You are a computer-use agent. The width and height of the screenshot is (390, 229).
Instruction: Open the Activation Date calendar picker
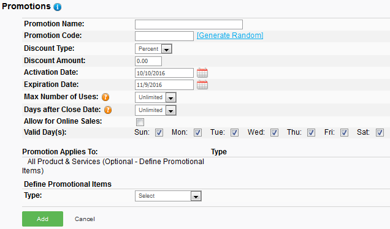tap(202, 73)
